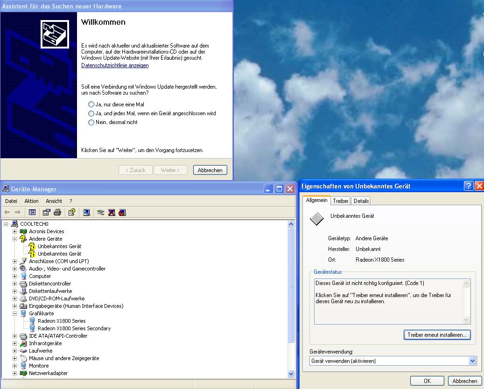Expand the IDE ATA/ATAPI-Controller node
This screenshot has height=389, width=484.
pyautogui.click(x=14, y=336)
